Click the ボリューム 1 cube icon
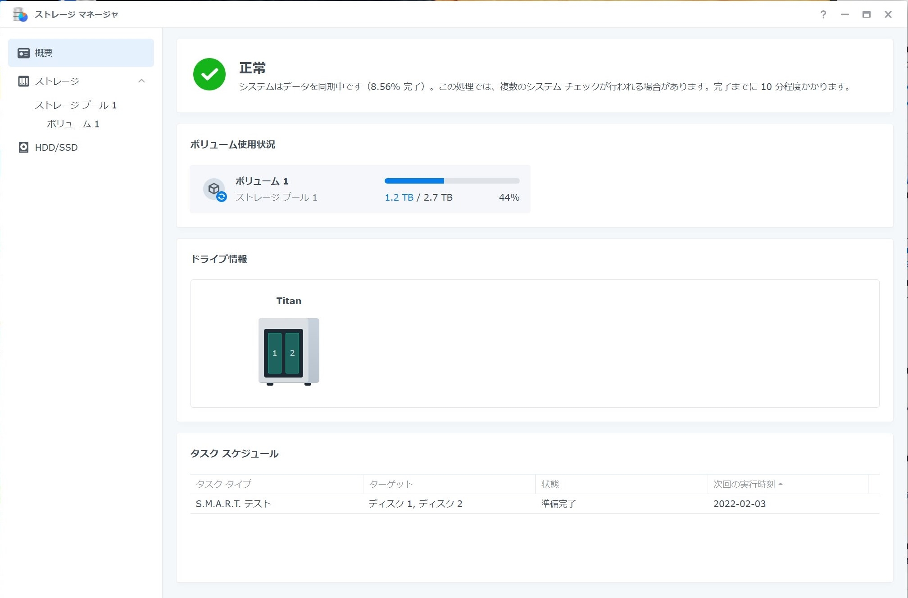 point(214,189)
